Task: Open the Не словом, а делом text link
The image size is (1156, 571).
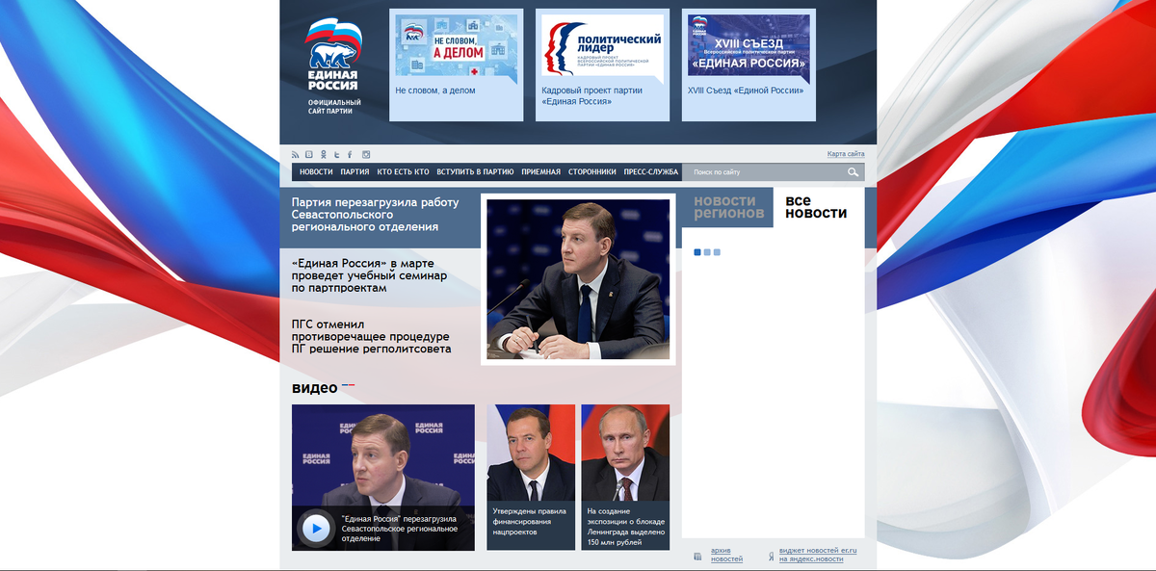Action: (x=435, y=91)
